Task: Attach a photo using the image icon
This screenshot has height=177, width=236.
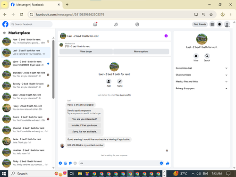Action: (65, 163)
